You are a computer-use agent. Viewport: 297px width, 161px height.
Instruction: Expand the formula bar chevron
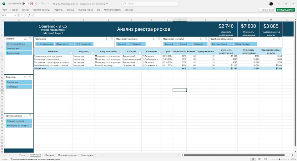(294, 15)
